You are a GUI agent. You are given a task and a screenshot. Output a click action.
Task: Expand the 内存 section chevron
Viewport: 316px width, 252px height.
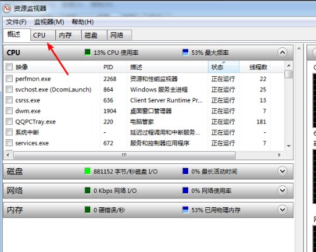283,210
